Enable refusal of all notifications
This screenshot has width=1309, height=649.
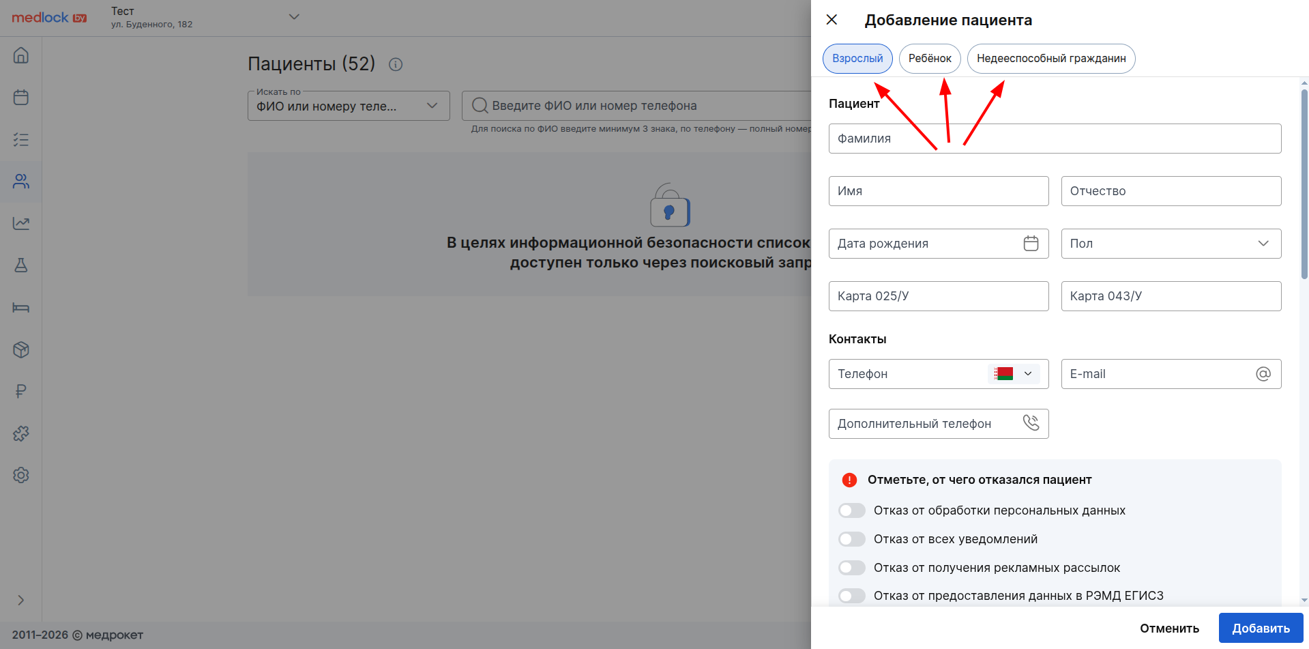(x=852, y=539)
